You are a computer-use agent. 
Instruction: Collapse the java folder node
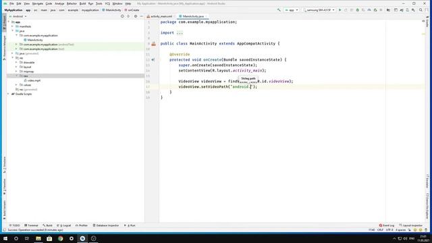(12, 31)
